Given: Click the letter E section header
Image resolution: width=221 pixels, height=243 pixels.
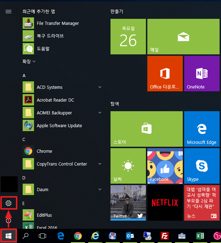Looking at the screenshot, I should click(x=23, y=203).
